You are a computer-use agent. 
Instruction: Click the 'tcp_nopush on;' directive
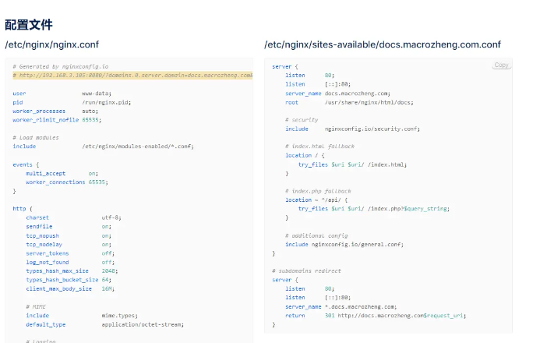click(x=69, y=236)
